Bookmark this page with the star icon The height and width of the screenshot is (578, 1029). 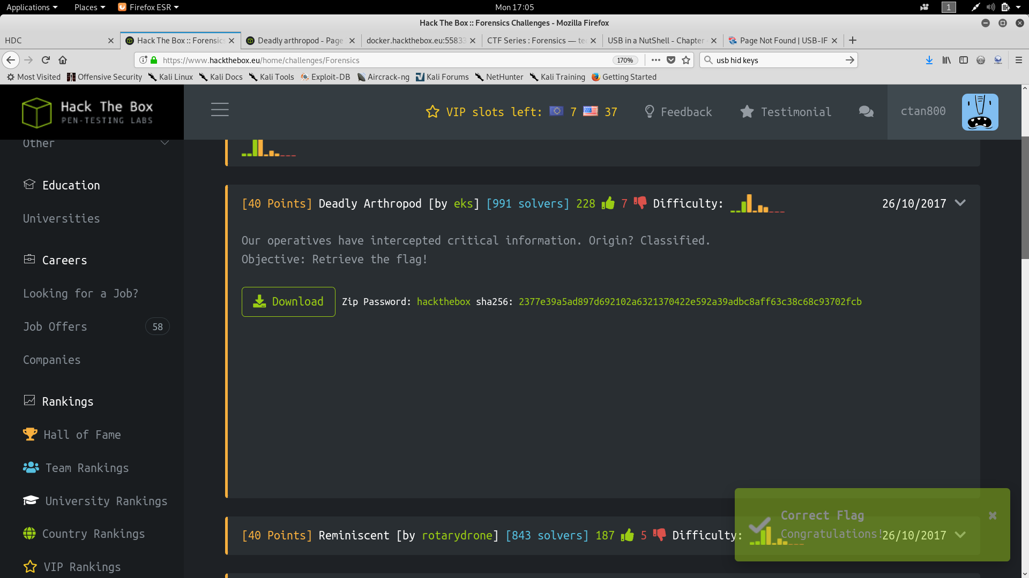(686, 60)
